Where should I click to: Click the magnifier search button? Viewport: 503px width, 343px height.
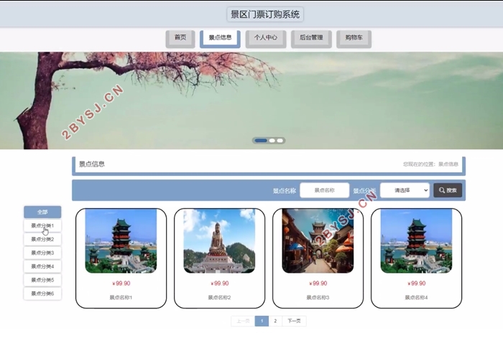pos(448,190)
